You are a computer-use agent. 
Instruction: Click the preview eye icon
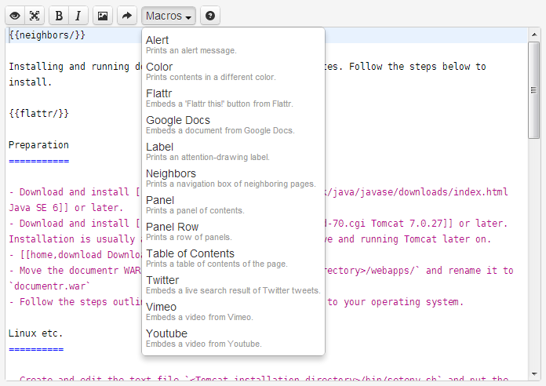(14, 16)
